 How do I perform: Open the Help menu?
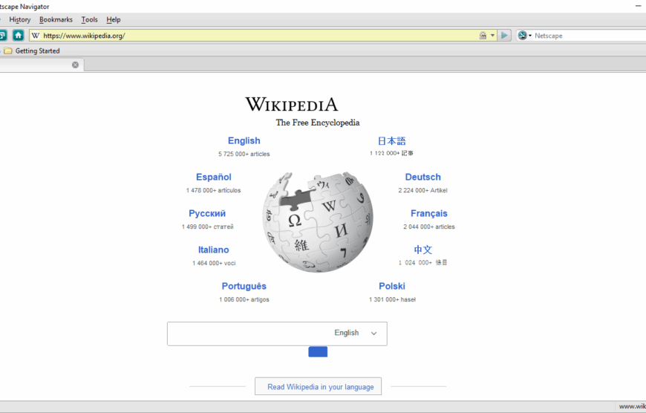tap(114, 19)
